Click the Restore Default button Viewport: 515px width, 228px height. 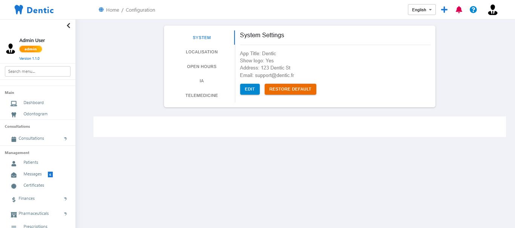click(x=290, y=89)
